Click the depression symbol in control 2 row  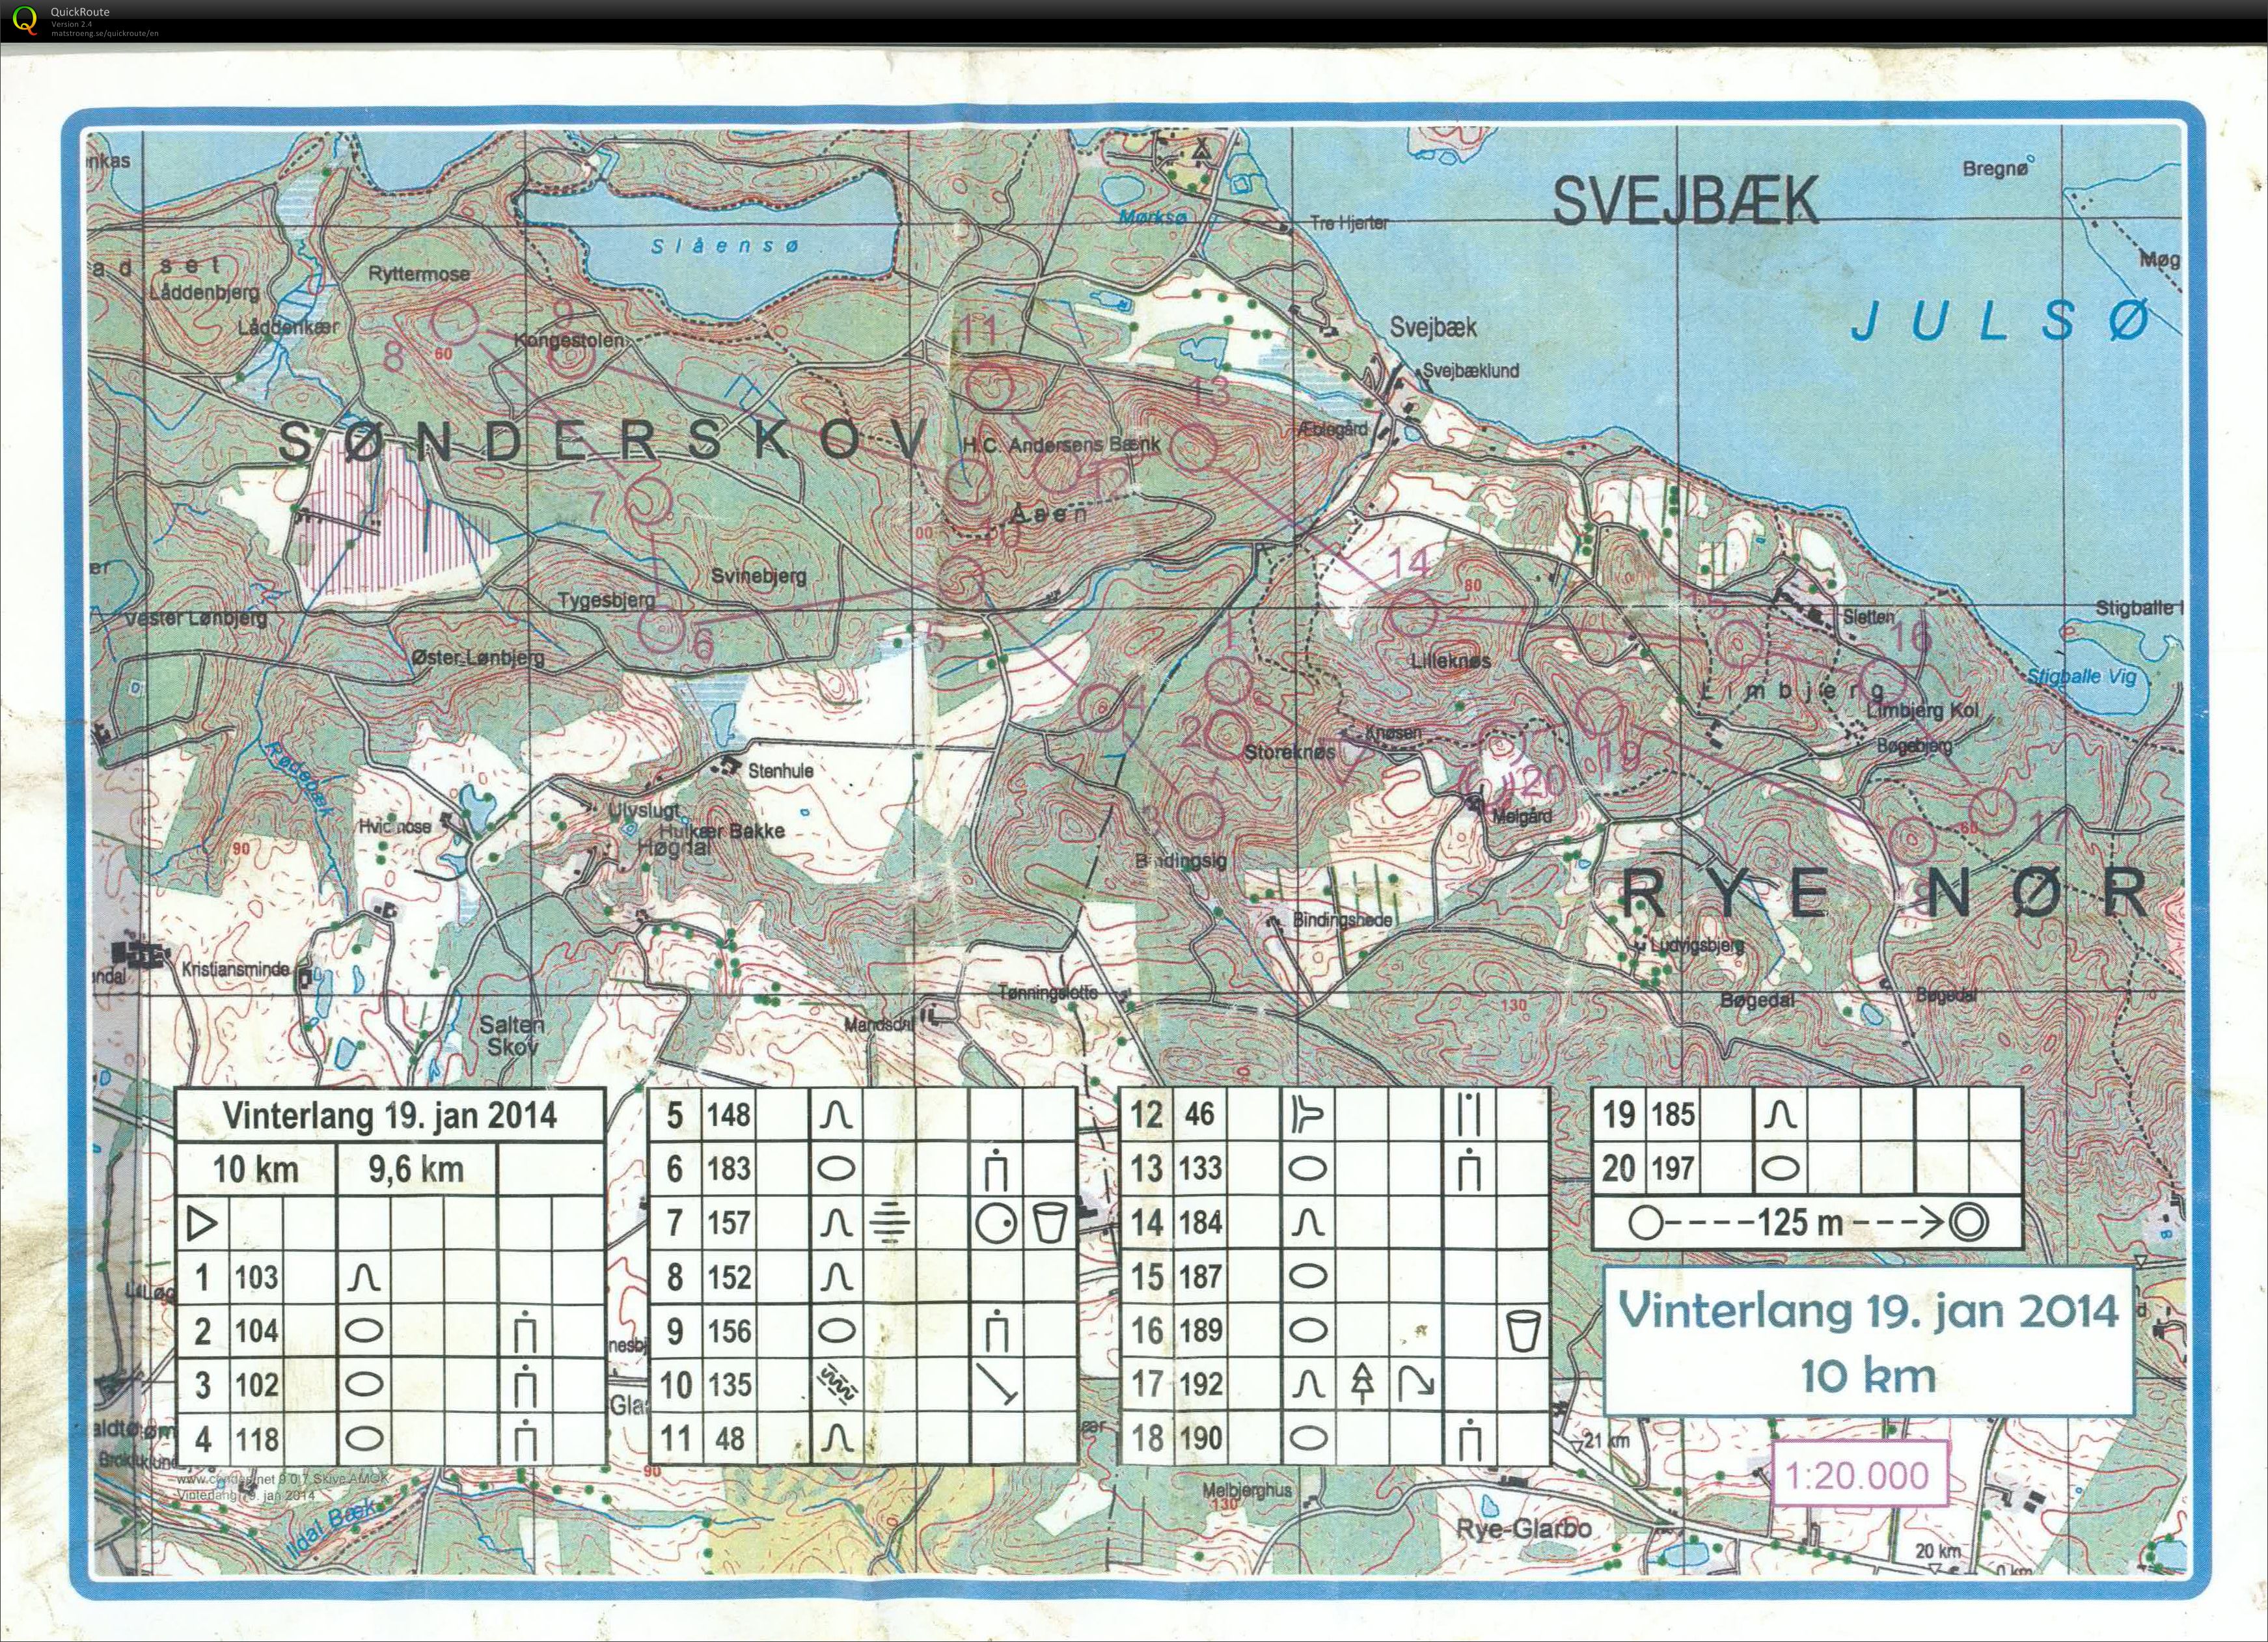(x=364, y=1331)
